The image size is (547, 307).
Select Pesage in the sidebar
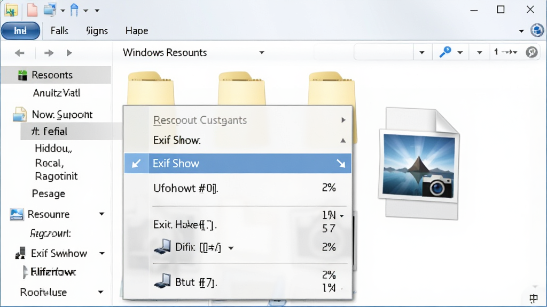[x=49, y=193]
